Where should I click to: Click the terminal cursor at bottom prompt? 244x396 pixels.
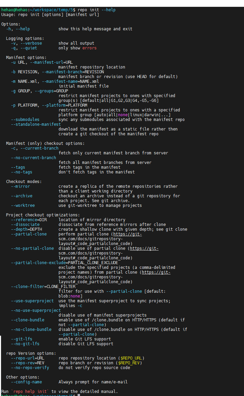(79, 395)
